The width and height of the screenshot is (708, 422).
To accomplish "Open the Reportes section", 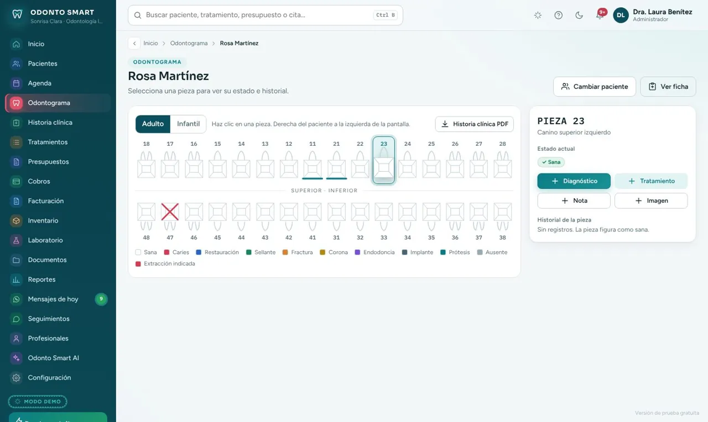I will [58, 279].
